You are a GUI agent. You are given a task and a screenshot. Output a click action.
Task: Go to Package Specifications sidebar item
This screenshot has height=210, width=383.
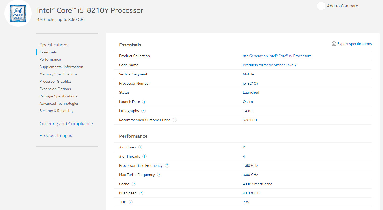(x=58, y=96)
